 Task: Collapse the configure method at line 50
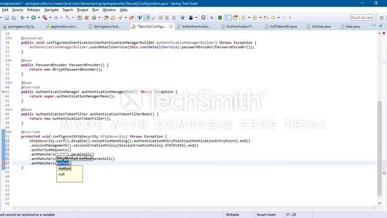(x=11, y=132)
